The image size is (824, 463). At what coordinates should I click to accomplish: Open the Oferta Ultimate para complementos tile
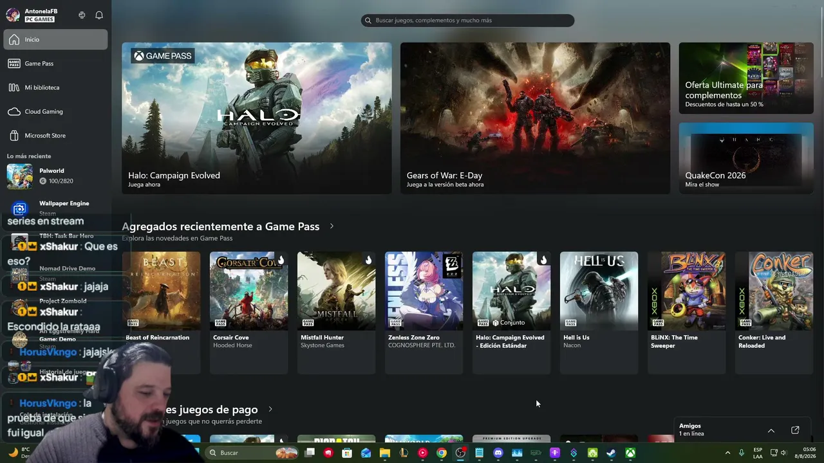coord(746,78)
